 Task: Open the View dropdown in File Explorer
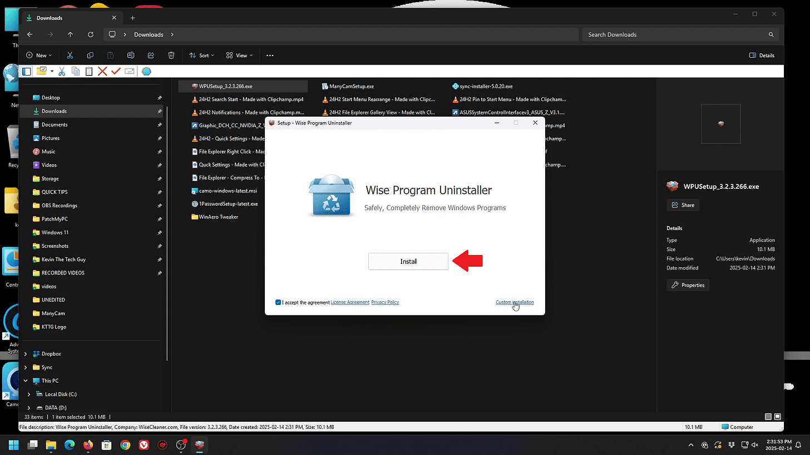[239, 56]
